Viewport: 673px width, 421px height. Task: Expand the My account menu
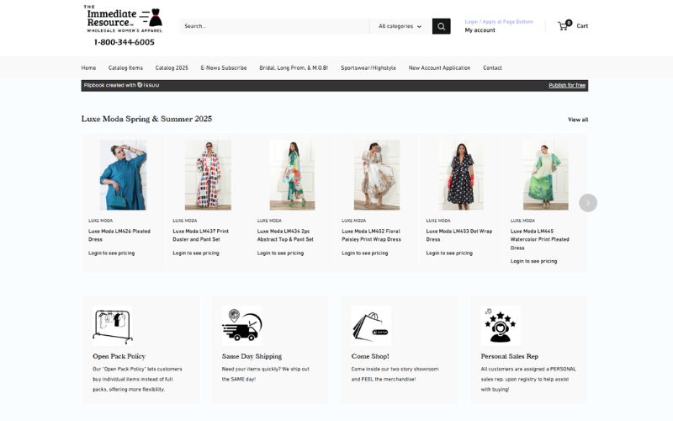pyautogui.click(x=480, y=30)
